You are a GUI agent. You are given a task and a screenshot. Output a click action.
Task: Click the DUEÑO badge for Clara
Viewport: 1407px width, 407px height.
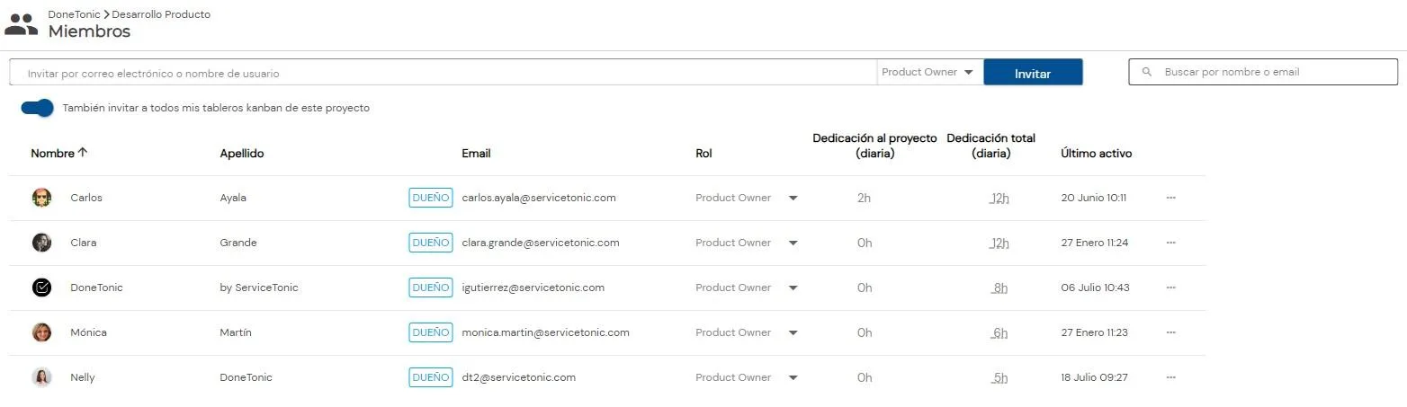point(431,243)
